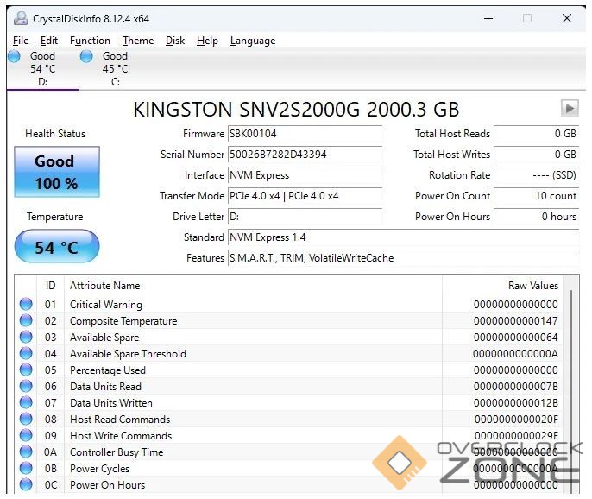
Task: Click the Interface field NVM Express
Action: pyautogui.click(x=305, y=175)
